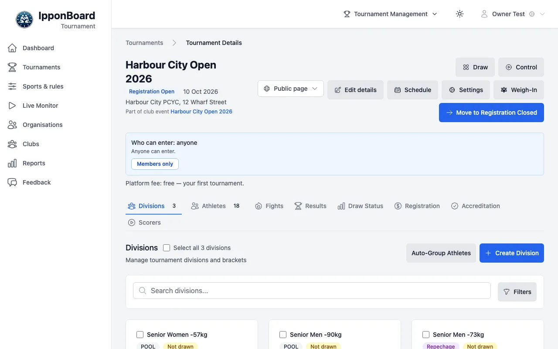Tick the Senior Women -57kg checkbox
The image size is (558, 349).
click(140, 335)
